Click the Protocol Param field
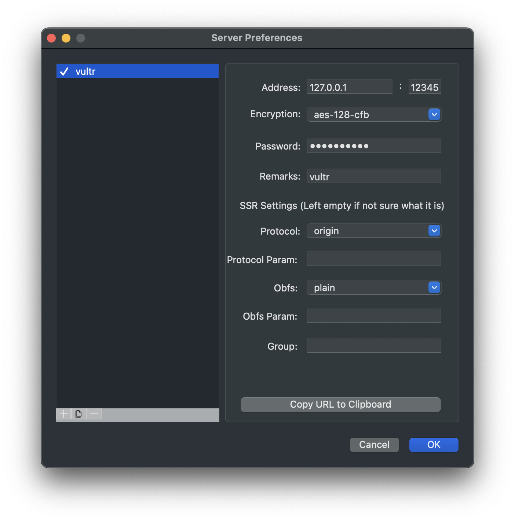The image size is (515, 522). click(373, 259)
